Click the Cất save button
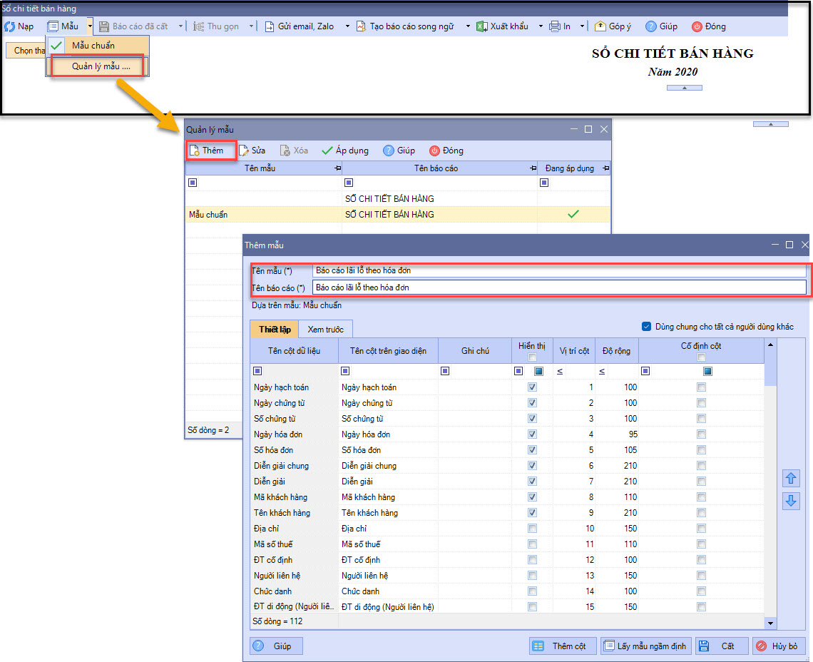The image size is (813, 662). point(721,646)
